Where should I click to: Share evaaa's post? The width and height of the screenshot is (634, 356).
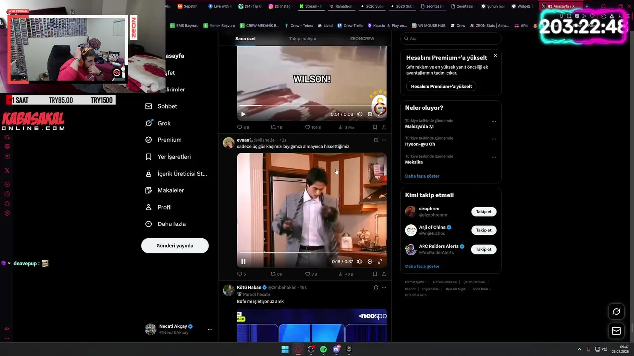384,274
